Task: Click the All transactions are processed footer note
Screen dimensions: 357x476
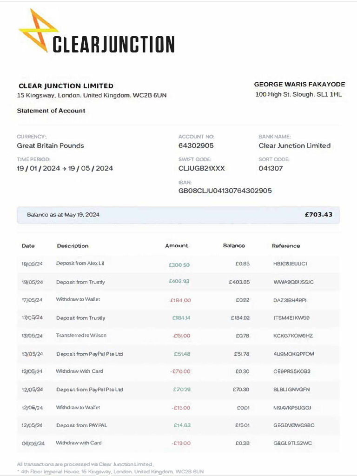Action: tap(86, 464)
